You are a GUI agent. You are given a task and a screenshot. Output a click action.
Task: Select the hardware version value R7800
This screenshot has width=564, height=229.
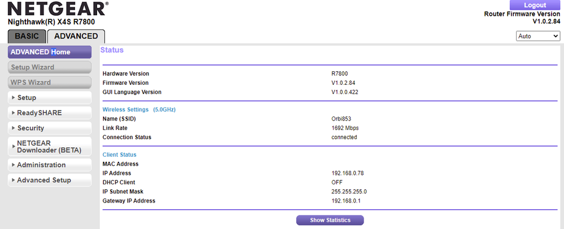point(339,74)
